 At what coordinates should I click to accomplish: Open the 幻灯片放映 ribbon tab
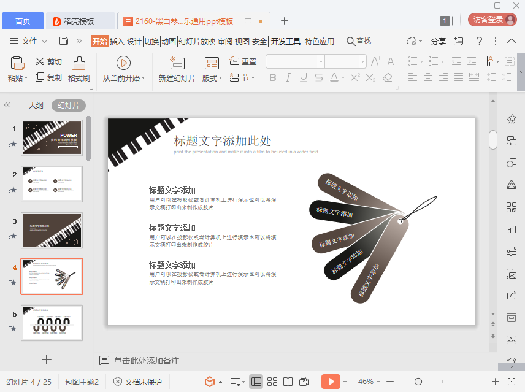[197, 41]
